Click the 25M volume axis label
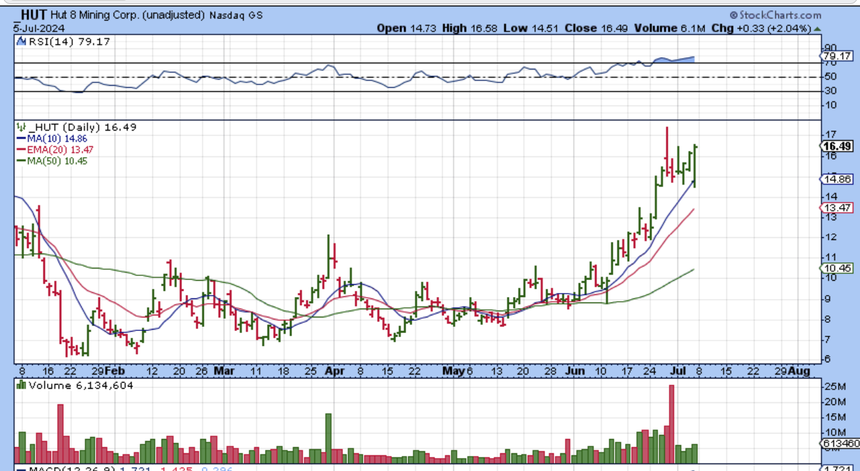 835,386
